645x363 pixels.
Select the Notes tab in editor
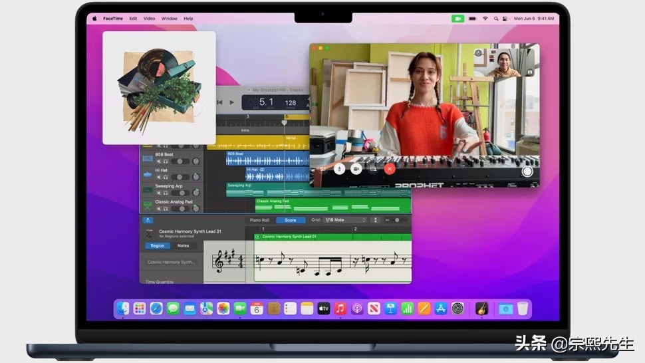coord(183,245)
